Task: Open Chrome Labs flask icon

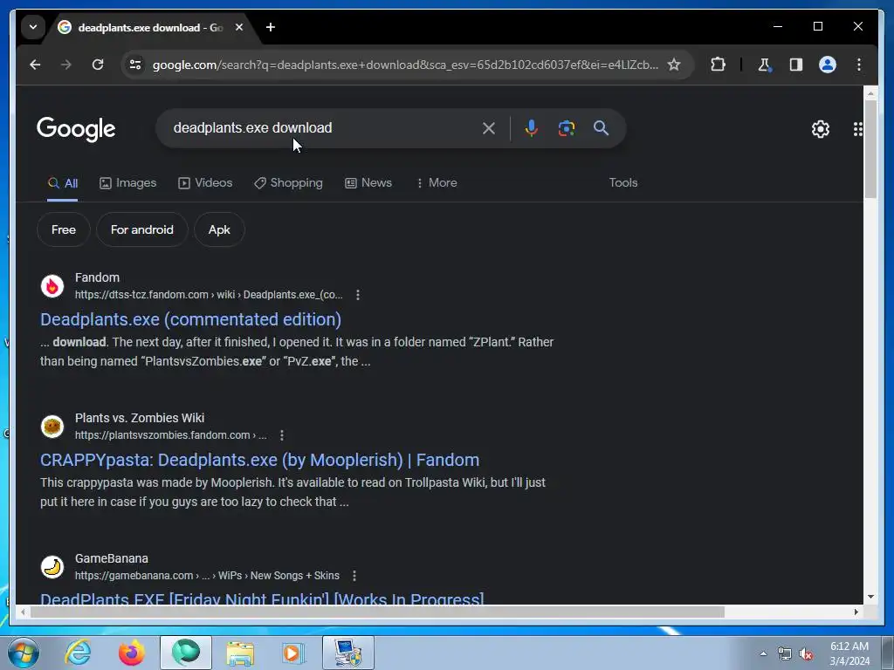Action: [x=765, y=65]
